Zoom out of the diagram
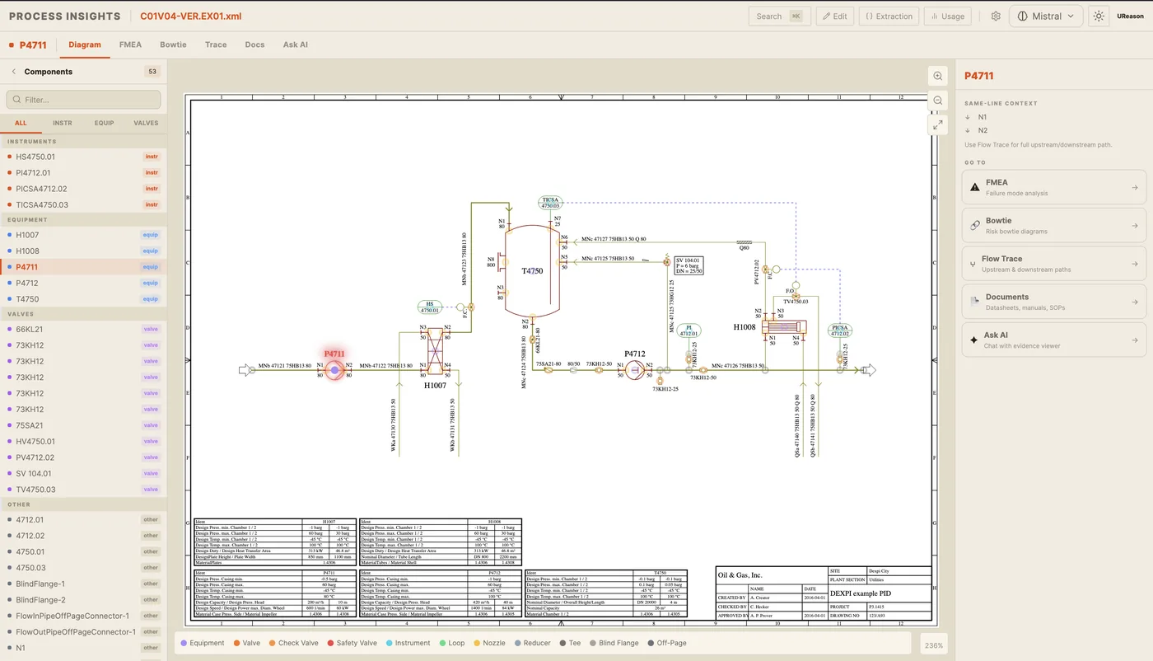1153x661 pixels. tap(938, 101)
